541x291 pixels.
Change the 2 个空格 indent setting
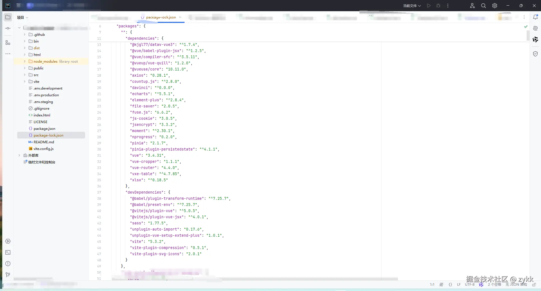click(x=494, y=285)
